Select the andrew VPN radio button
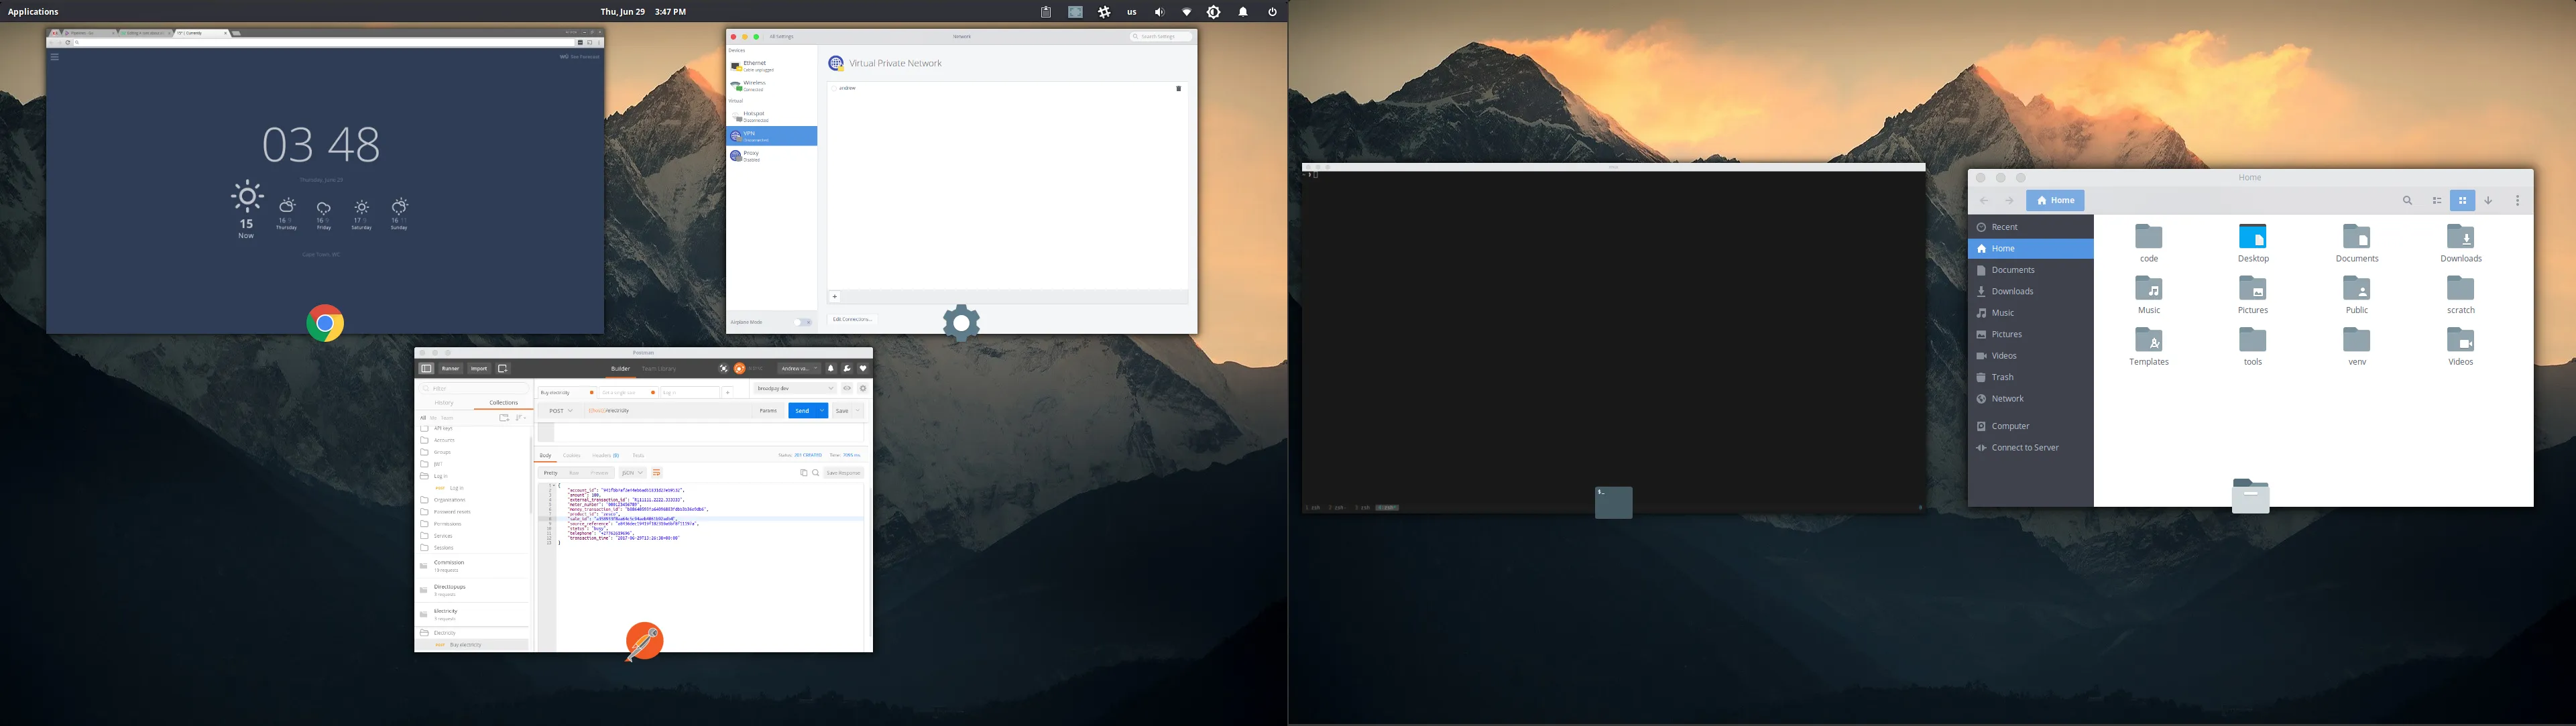Image resolution: width=2576 pixels, height=726 pixels. pos(833,89)
